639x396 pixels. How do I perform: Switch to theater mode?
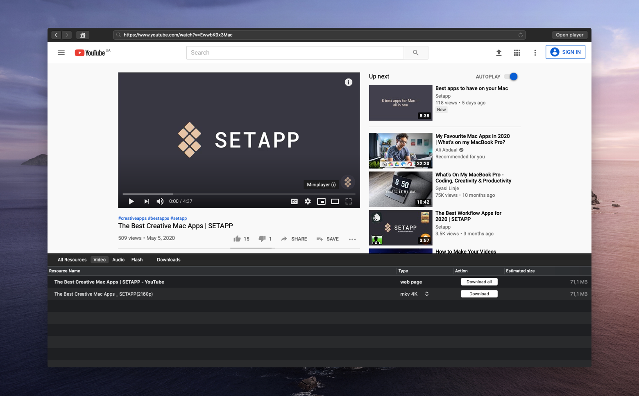point(335,201)
